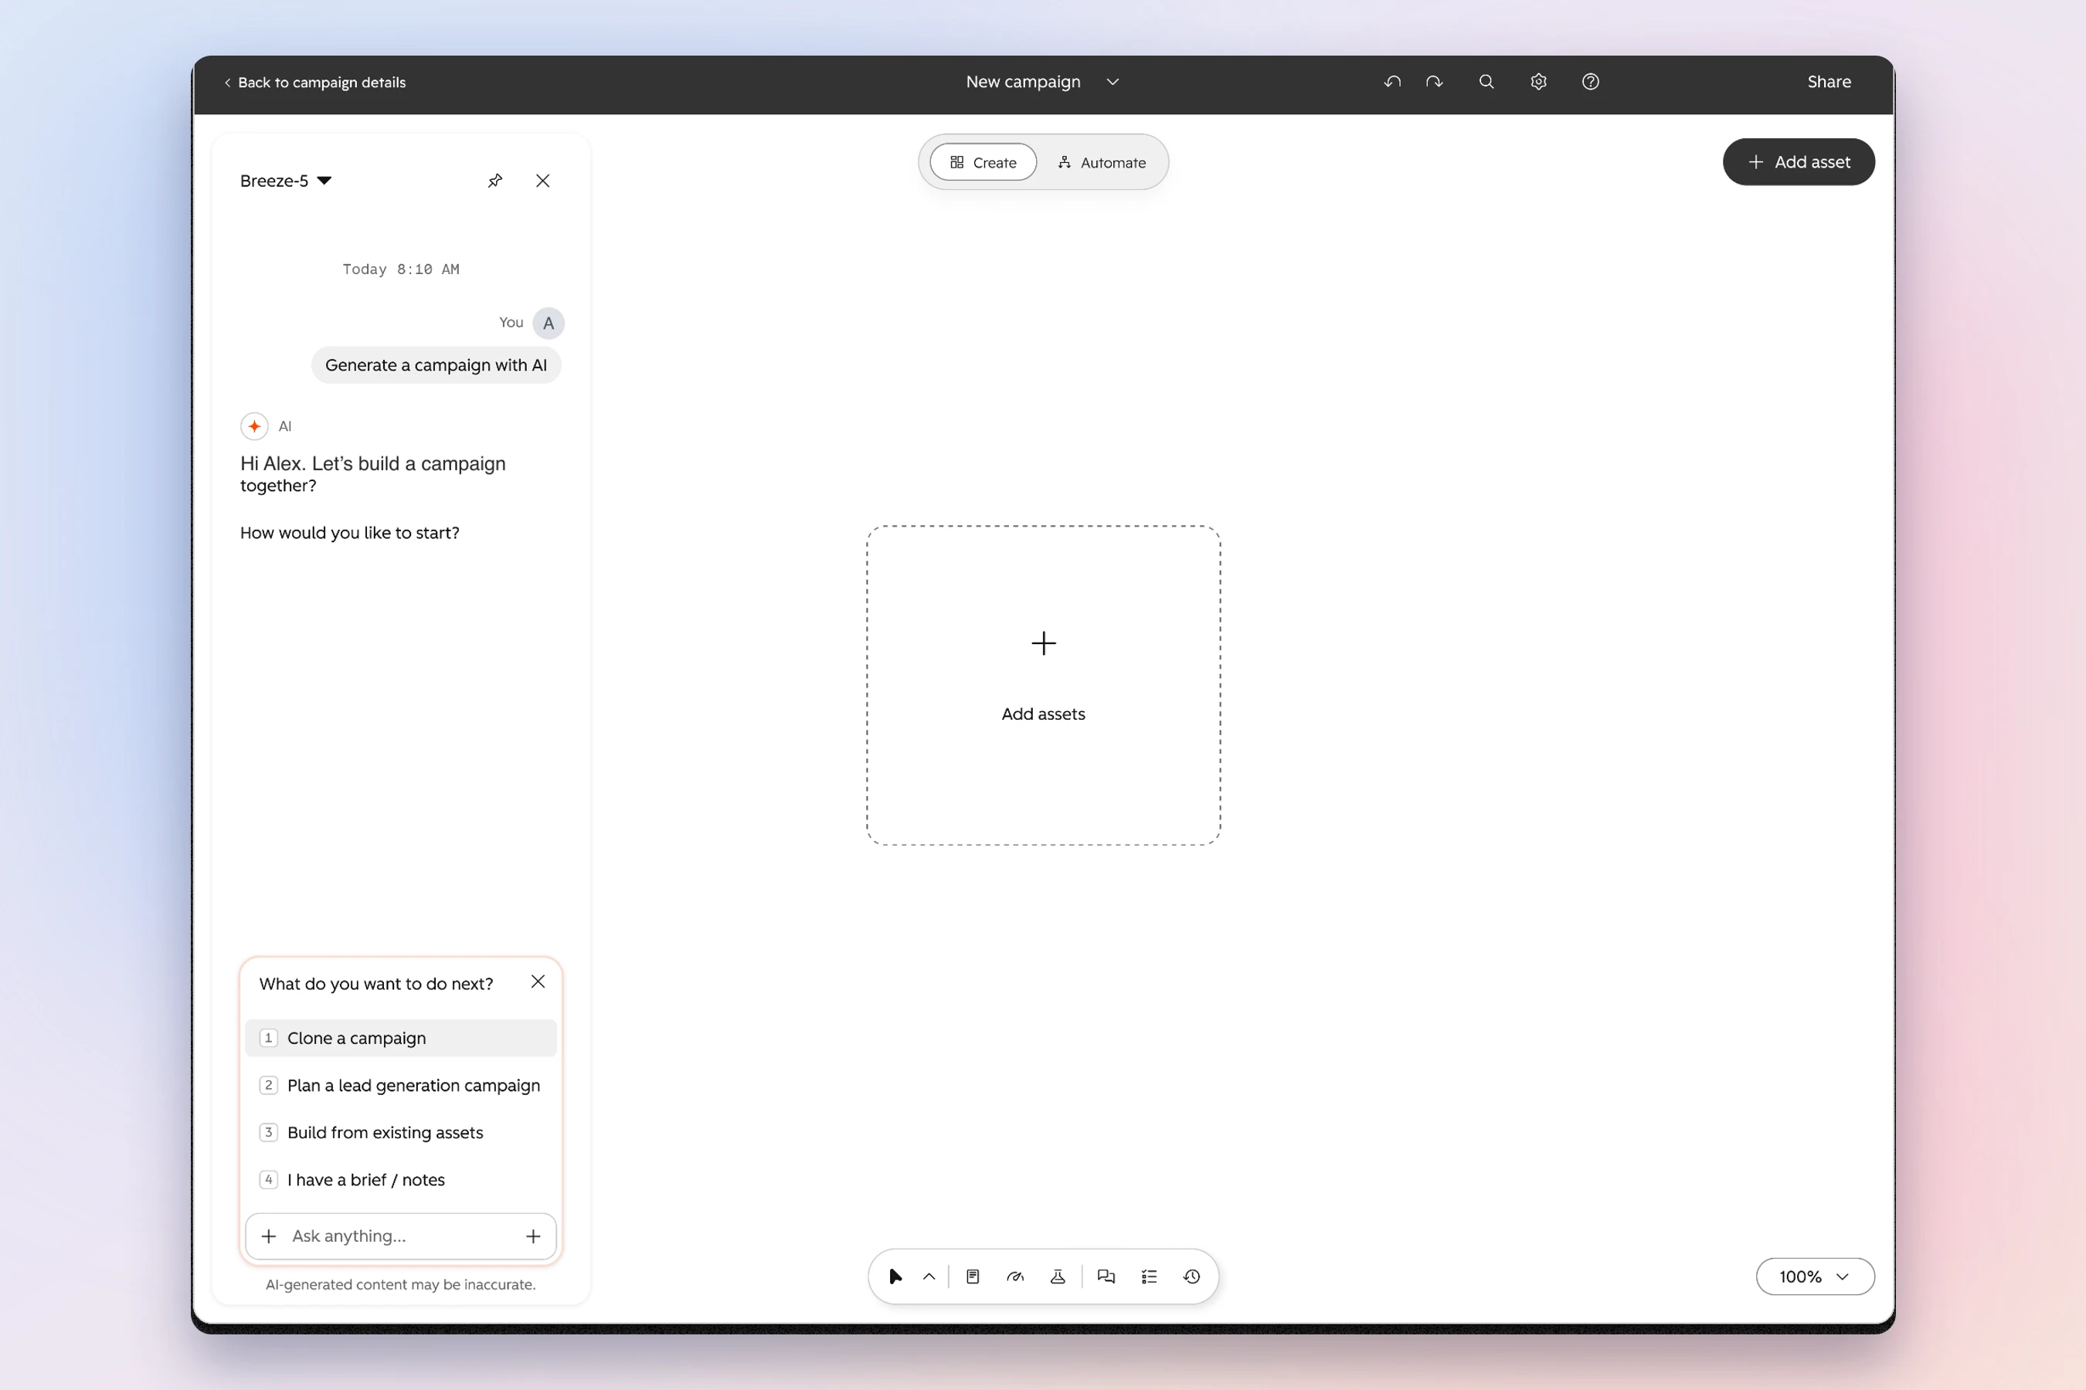Image resolution: width=2086 pixels, height=1390 pixels.
Task: Open the comments chat bubbles tool
Action: [x=1106, y=1276]
